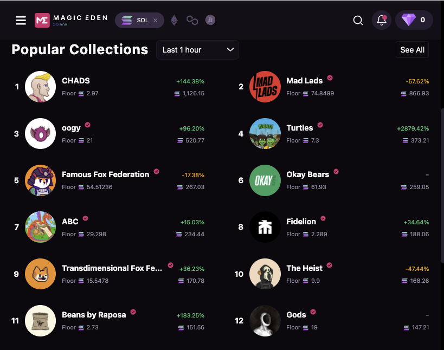The height and width of the screenshot is (350, 444).
Task: Open the Beans by Raposa avatar
Action: click(40, 321)
